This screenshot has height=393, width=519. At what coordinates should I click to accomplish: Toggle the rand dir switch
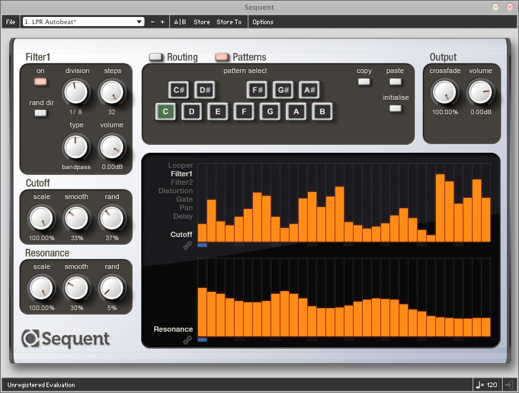point(41,114)
